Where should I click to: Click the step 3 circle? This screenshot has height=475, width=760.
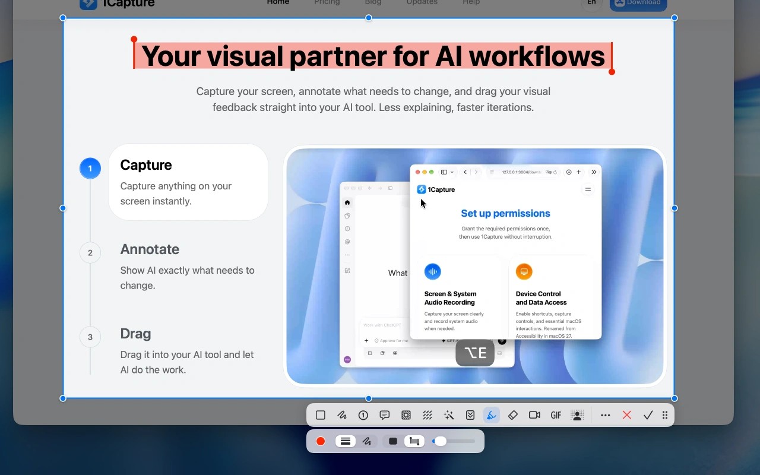90,337
